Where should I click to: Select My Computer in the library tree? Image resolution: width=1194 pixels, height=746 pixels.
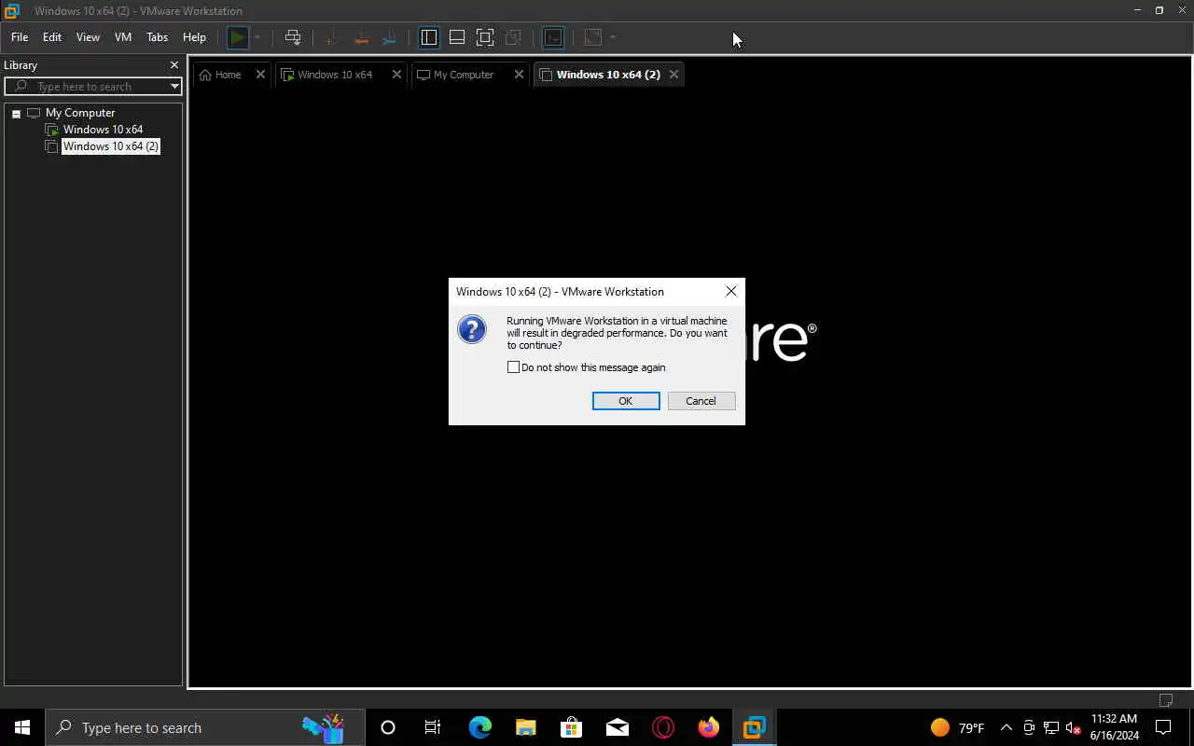[x=80, y=113]
